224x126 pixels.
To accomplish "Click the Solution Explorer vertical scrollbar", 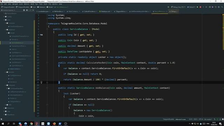I will (x=34, y=66).
